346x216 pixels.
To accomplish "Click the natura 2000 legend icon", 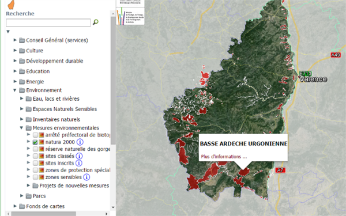I will [x=42, y=142].
